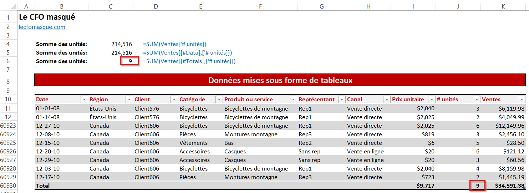Open the Représentant filter dropdown

(x=342, y=100)
